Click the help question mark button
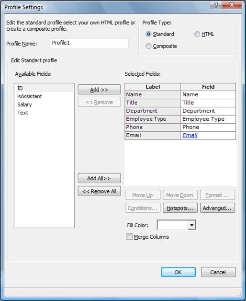246x301 pixels. pyautogui.click(x=216, y=5)
